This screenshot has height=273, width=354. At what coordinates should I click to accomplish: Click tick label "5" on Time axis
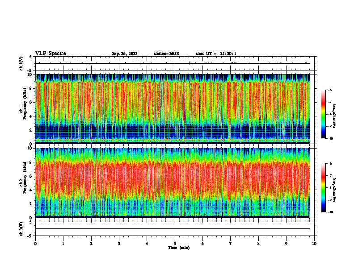(175, 244)
